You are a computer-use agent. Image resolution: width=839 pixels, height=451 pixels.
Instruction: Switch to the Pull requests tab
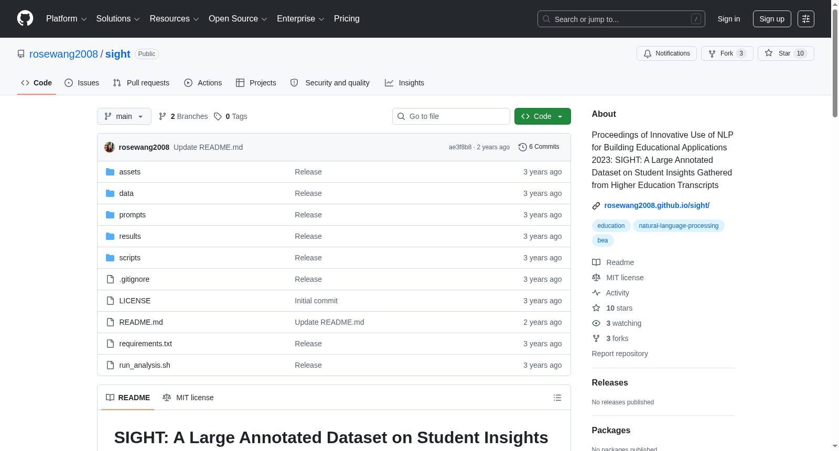click(x=141, y=83)
